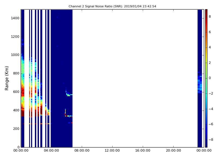
Task: Click the 'Range (Km)' y-axis label
Action: coord(7,78)
